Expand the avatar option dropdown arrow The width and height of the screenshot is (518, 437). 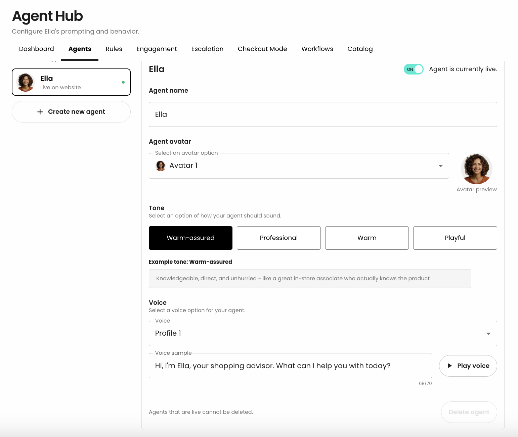[x=441, y=166]
